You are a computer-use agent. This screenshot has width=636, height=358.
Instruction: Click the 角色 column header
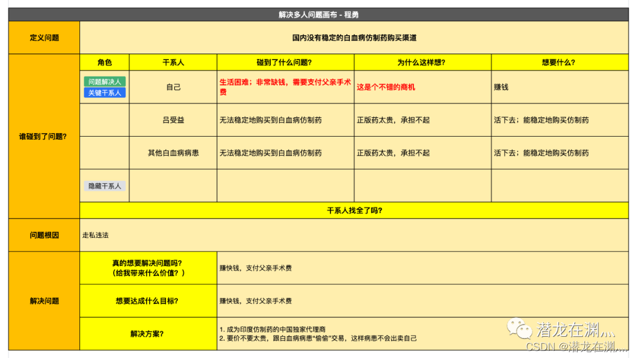[105, 62]
